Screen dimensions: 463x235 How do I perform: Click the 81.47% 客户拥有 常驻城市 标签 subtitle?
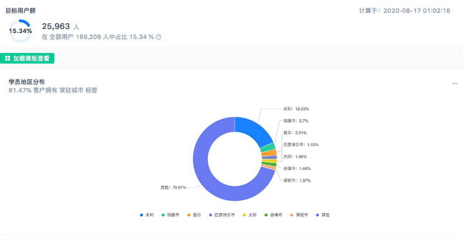click(53, 90)
